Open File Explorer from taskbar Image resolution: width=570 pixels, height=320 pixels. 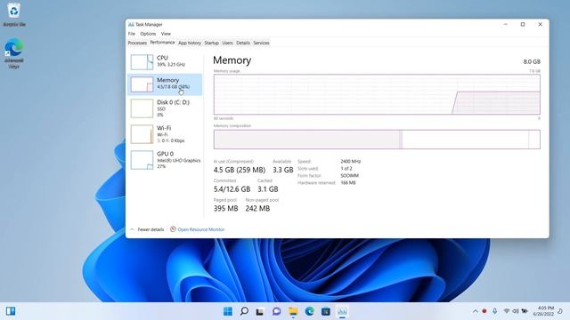pyautogui.click(x=293, y=311)
